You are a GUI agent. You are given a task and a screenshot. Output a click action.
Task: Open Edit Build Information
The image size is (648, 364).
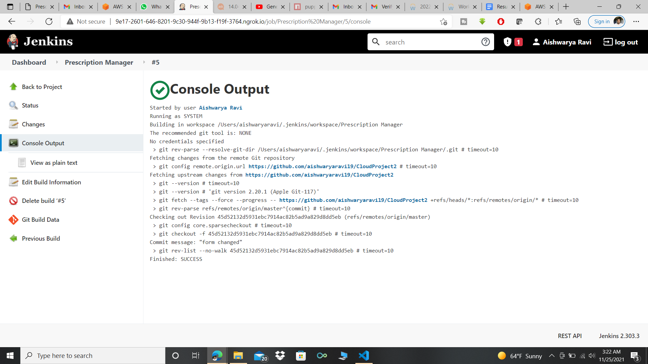point(51,182)
